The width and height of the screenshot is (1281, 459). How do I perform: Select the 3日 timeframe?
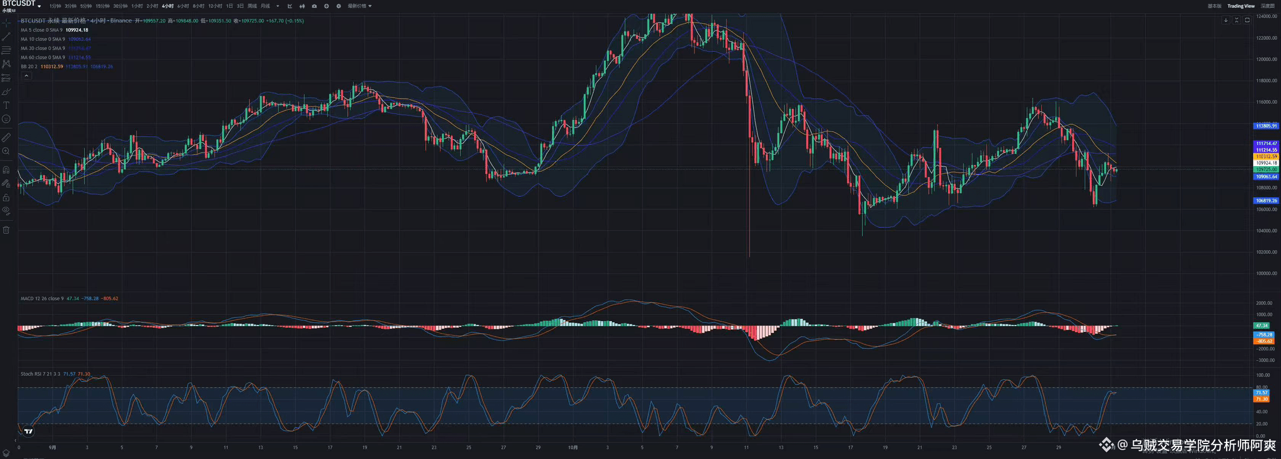[240, 6]
